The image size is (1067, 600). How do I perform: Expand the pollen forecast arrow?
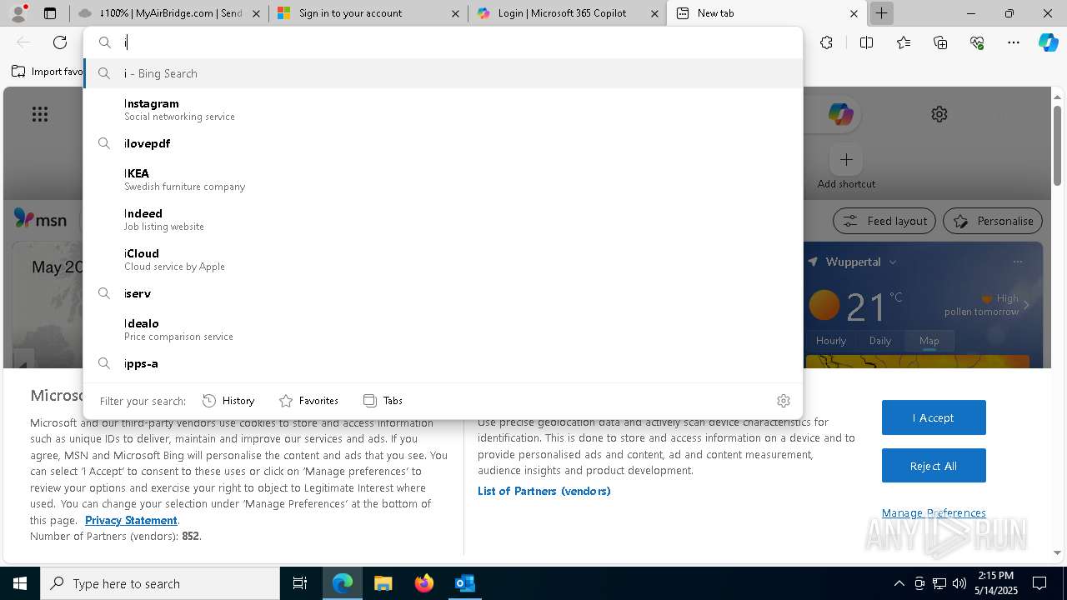pos(1027,305)
